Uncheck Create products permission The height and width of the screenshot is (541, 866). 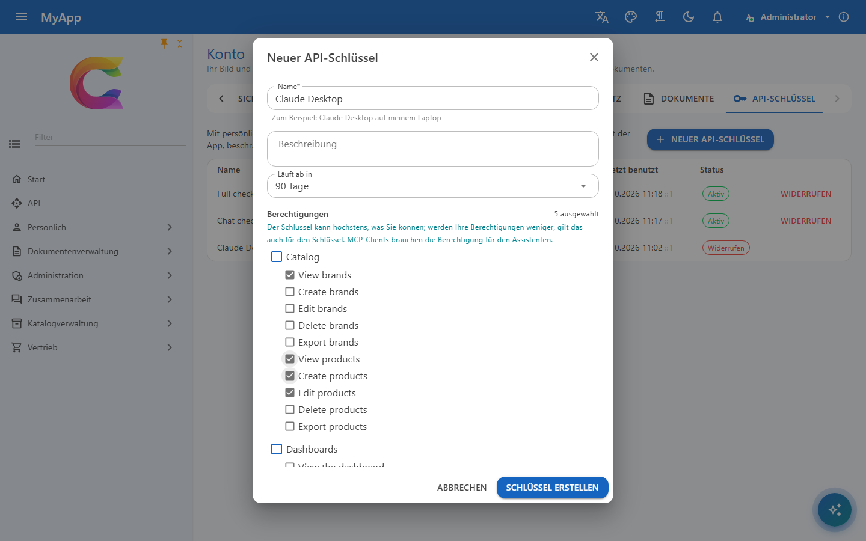click(290, 376)
